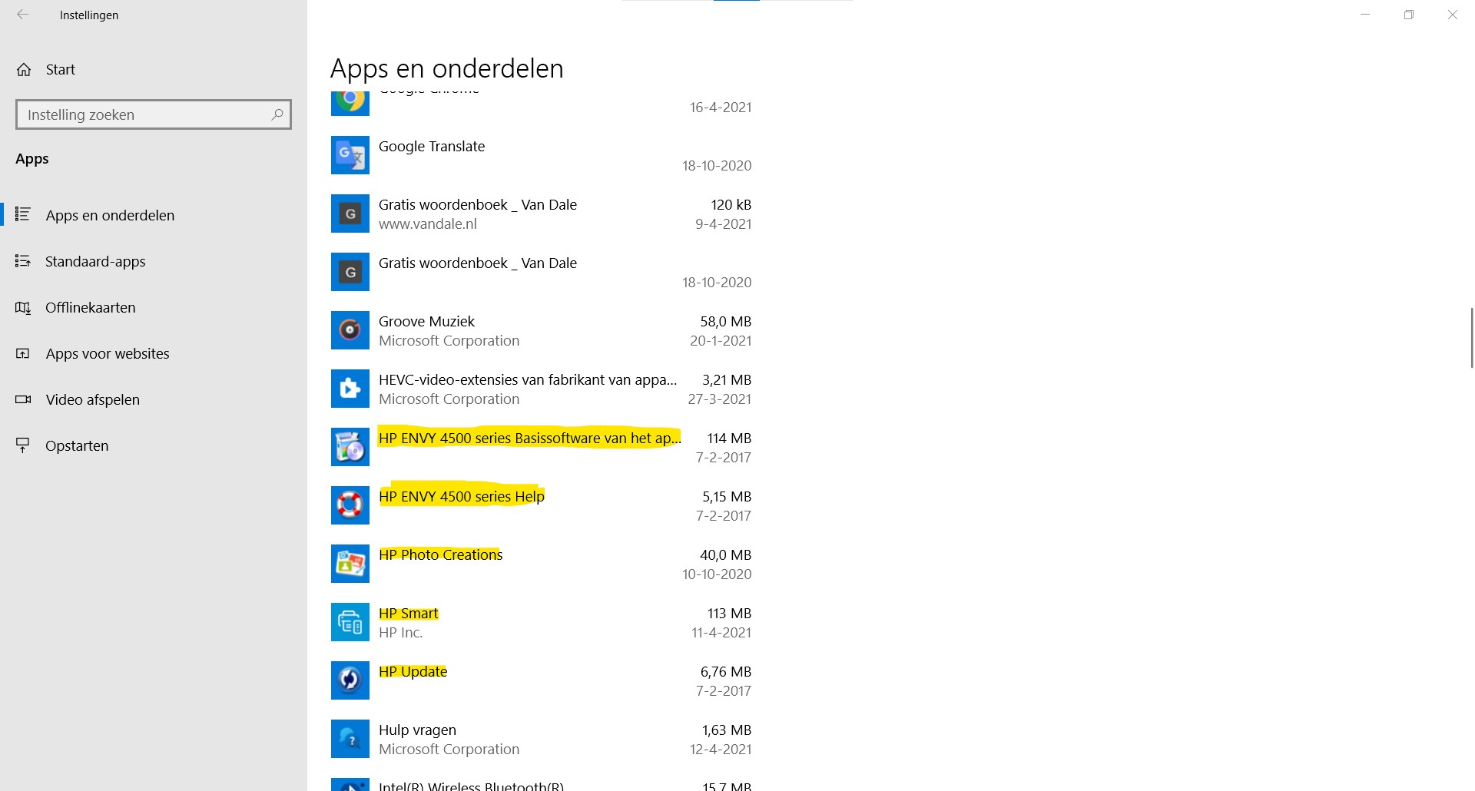Open Video afspelen settings page
The image size is (1475, 791).
pyautogui.click(x=154, y=399)
